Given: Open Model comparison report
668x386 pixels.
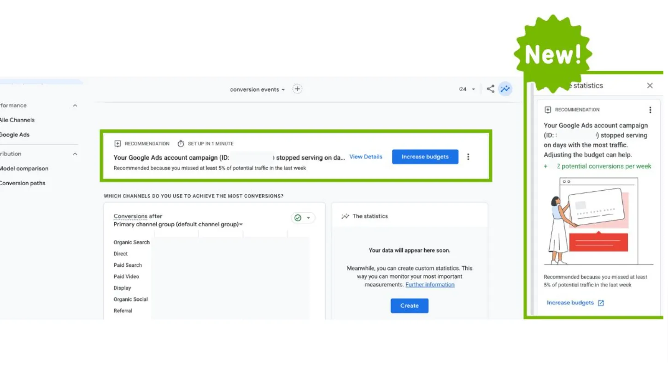Looking at the screenshot, I should tap(24, 168).
